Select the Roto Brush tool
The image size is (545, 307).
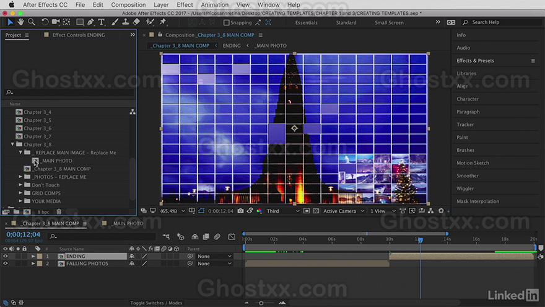[150, 22]
